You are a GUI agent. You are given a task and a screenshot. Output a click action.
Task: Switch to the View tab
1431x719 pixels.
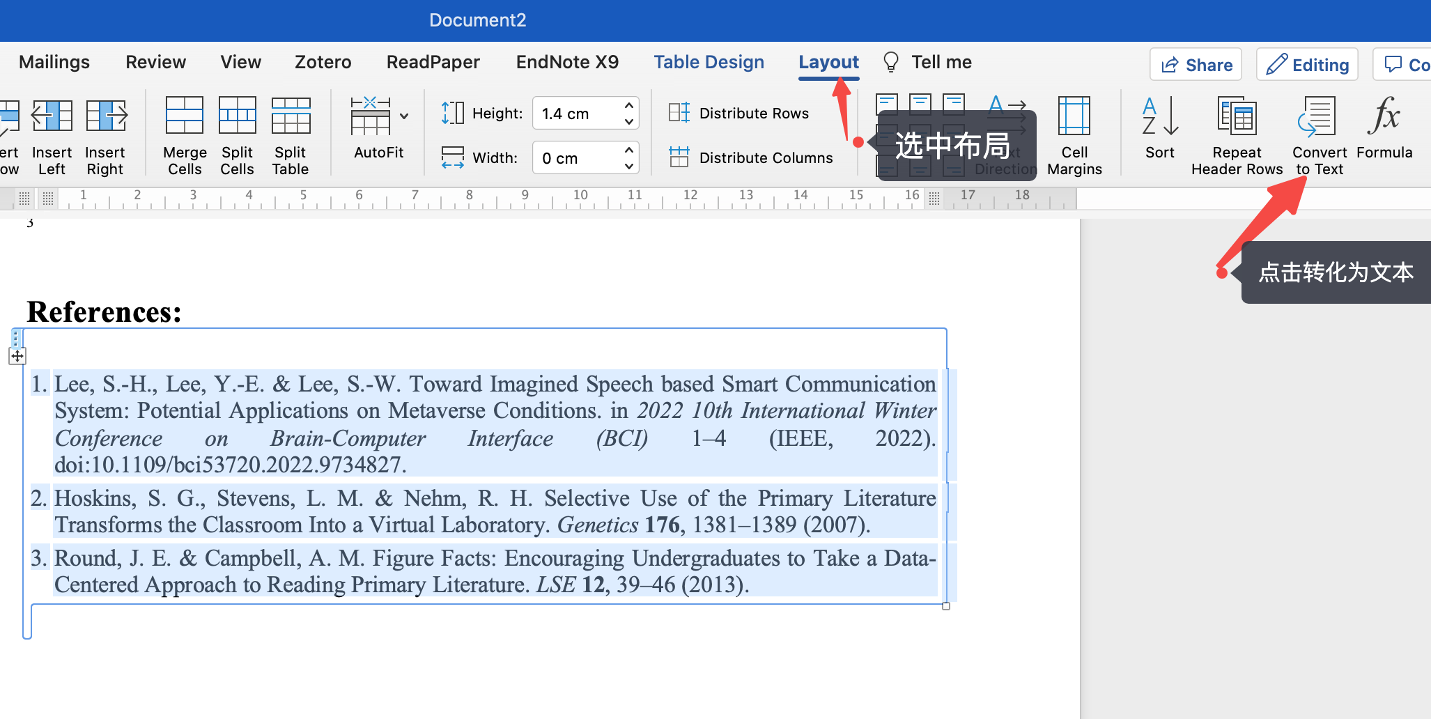pyautogui.click(x=241, y=62)
